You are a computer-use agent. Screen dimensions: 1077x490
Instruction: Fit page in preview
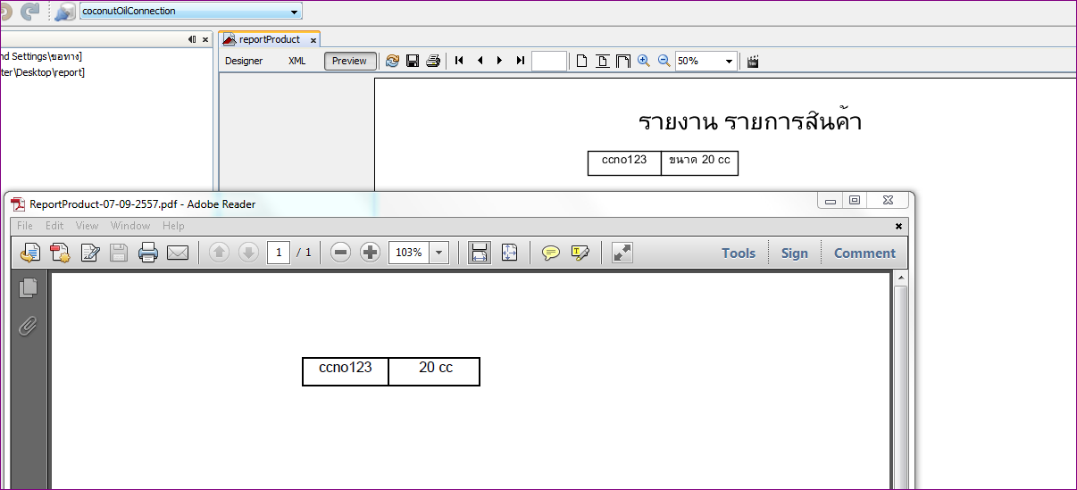click(603, 61)
